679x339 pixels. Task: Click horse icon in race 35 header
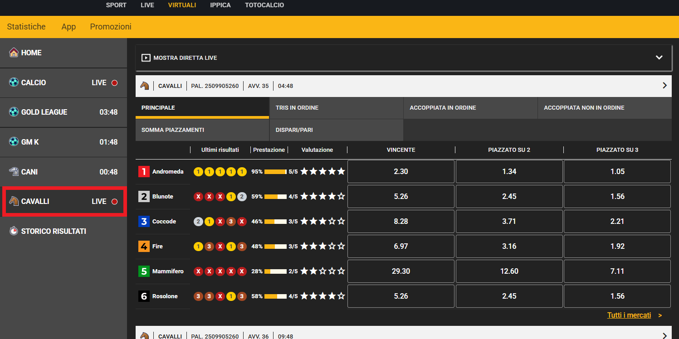coord(144,86)
